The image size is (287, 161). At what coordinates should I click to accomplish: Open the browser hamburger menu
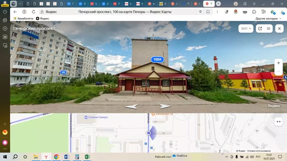(254, 4)
